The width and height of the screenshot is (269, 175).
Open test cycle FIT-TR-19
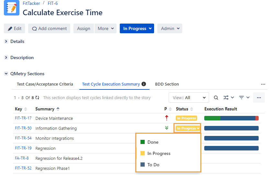(23, 148)
